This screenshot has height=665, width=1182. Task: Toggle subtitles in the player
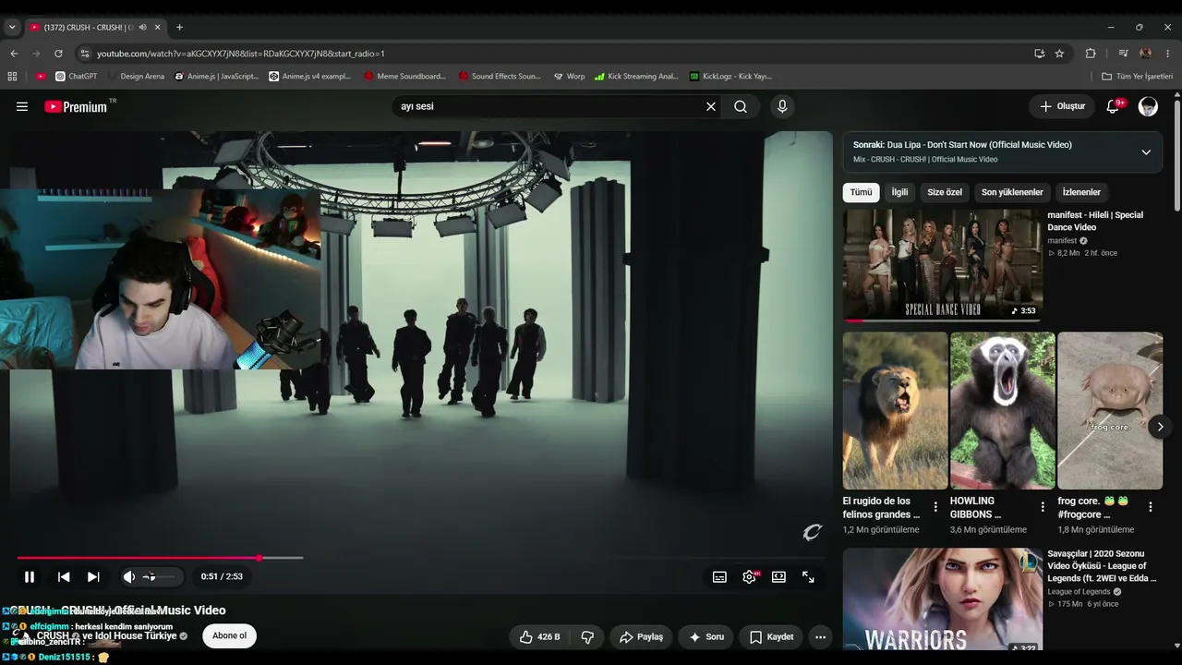pos(719,576)
